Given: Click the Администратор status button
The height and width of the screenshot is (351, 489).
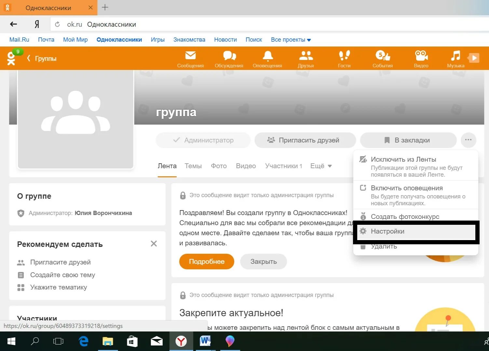Looking at the screenshot, I should coord(203,140).
